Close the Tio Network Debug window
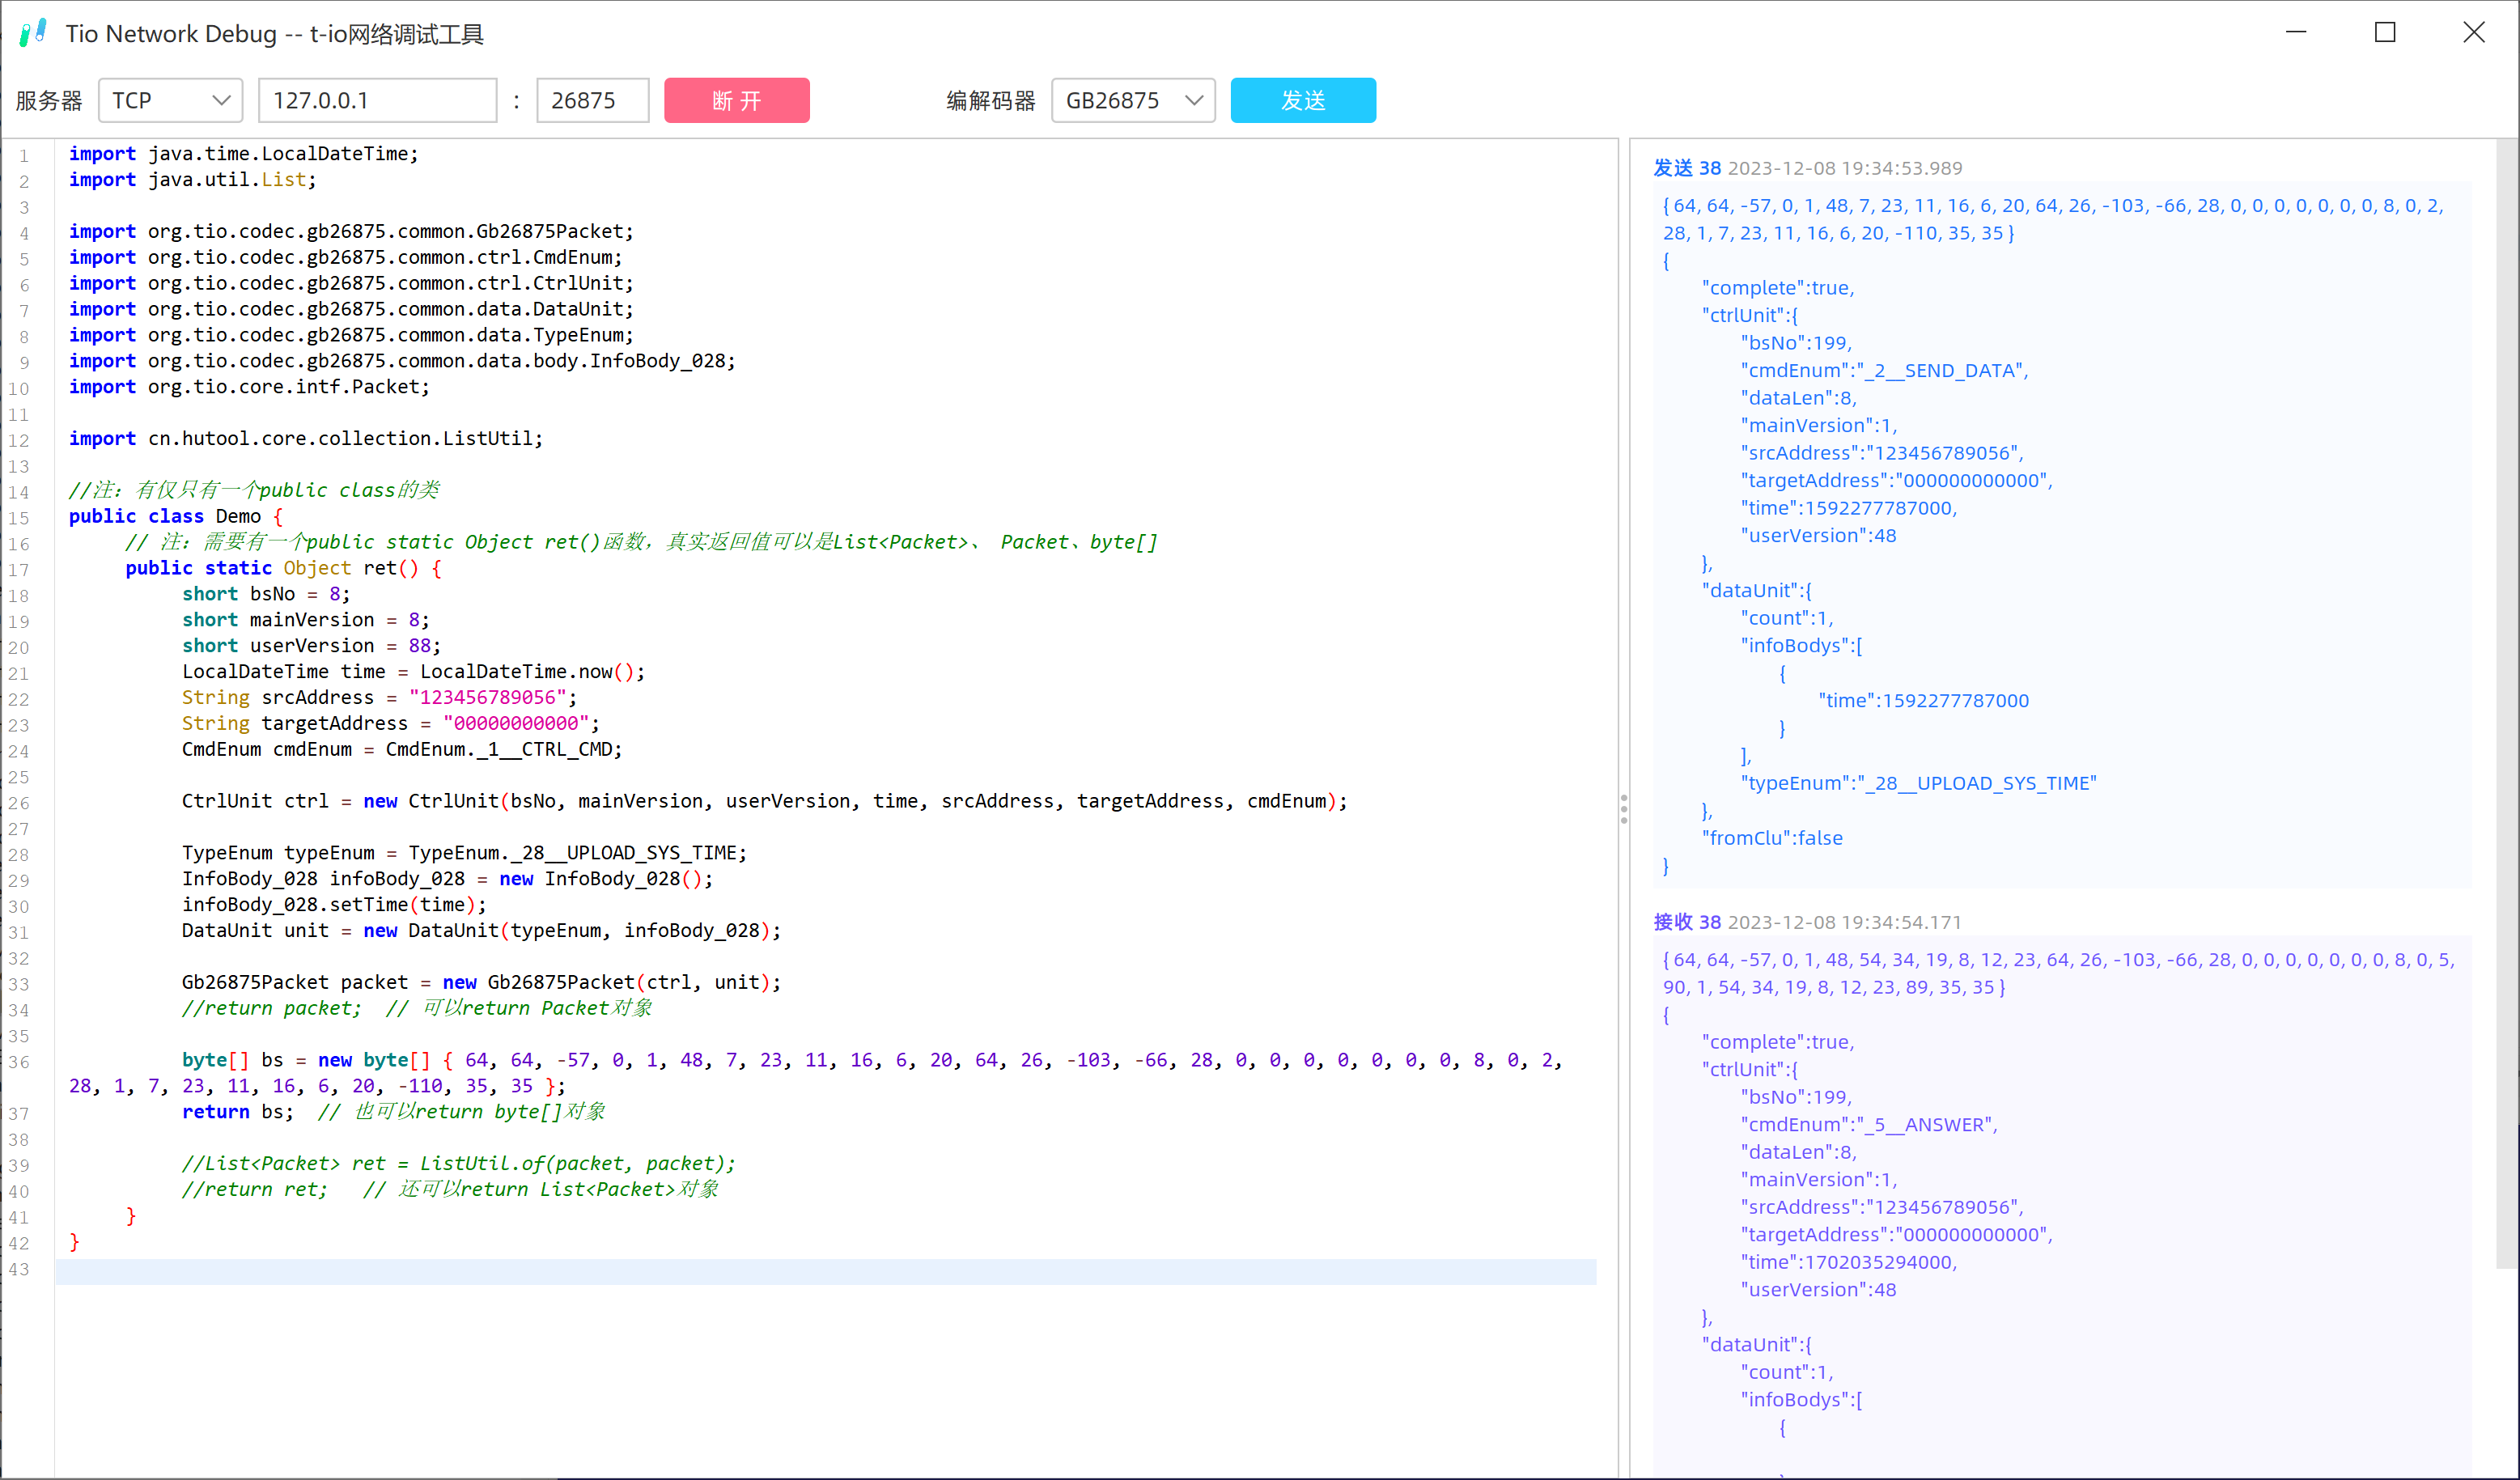Screen dimensions: 2520x1480 click(2474, 33)
